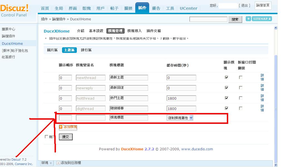Click the 論壇插件 breadcrumb link
The height and width of the screenshot is (167, 285).
(x=59, y=19)
